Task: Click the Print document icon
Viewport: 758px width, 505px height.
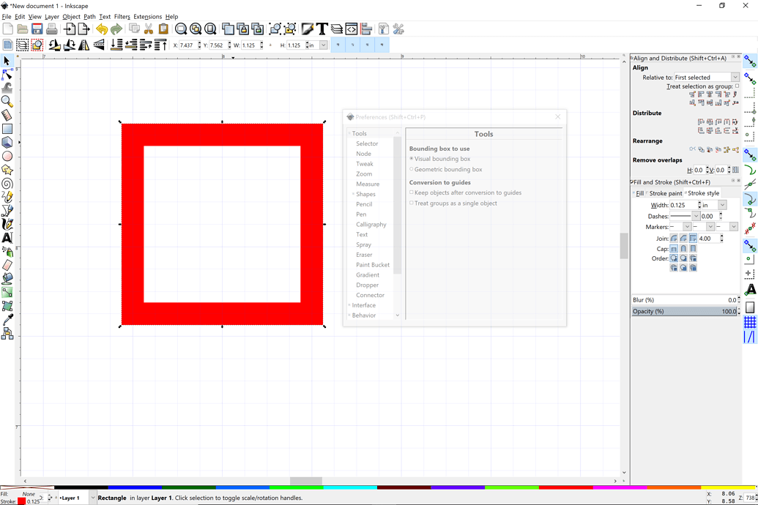Action: click(52, 29)
